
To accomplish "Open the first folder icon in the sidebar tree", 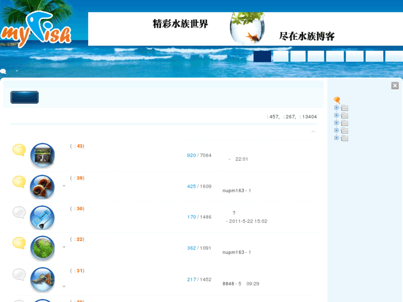I will pyautogui.click(x=345, y=108).
